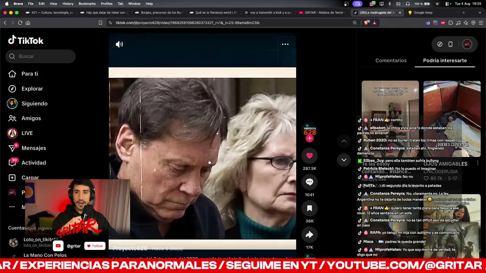Image resolution: width=486 pixels, height=273 pixels.
Task: Open the Adblock Plus extension
Action: (x=443, y=23)
